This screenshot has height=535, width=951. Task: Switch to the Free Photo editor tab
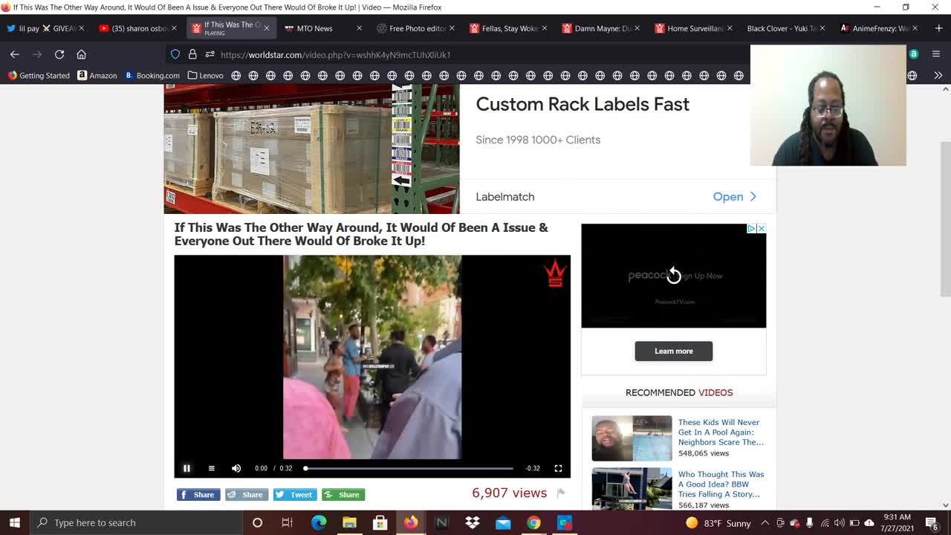(x=416, y=28)
